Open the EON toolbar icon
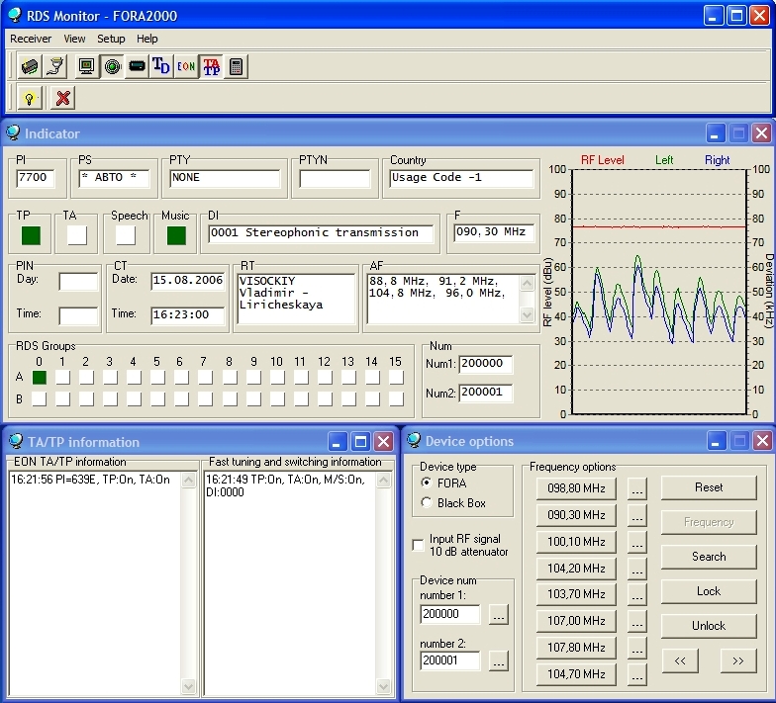The width and height of the screenshot is (776, 703). click(x=186, y=66)
